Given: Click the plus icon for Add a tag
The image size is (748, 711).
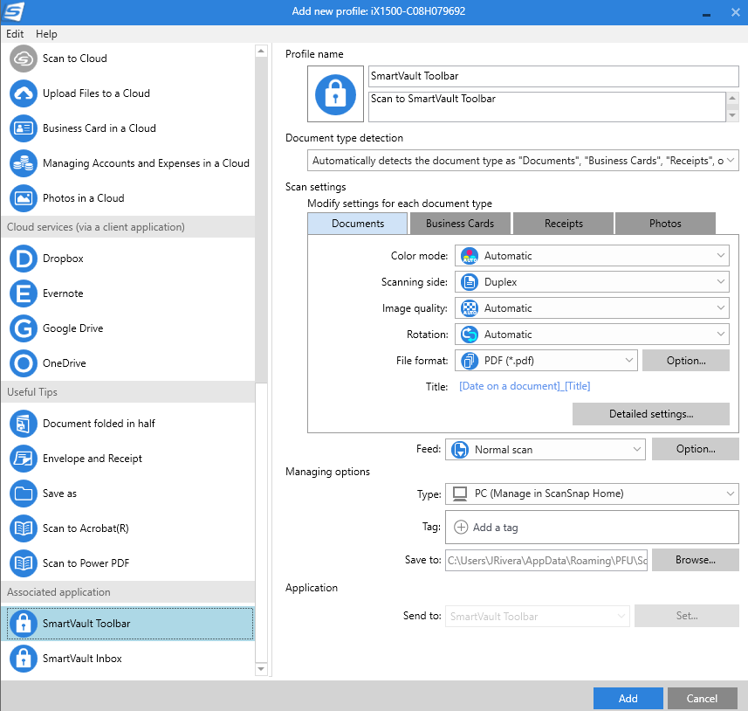Looking at the screenshot, I should (x=461, y=528).
